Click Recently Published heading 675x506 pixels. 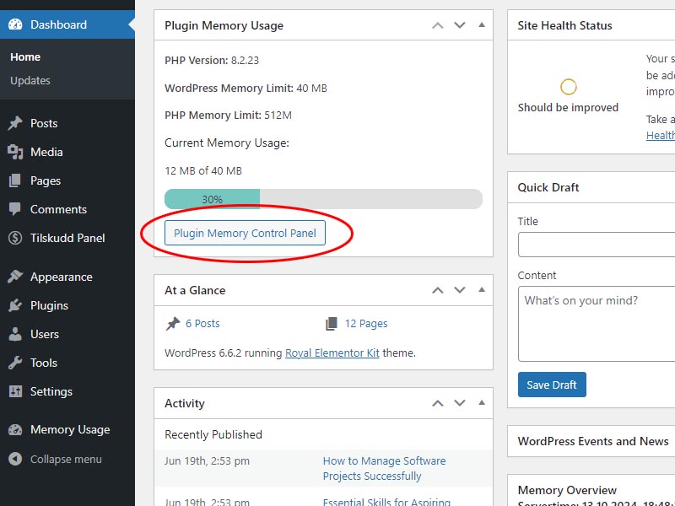(213, 434)
